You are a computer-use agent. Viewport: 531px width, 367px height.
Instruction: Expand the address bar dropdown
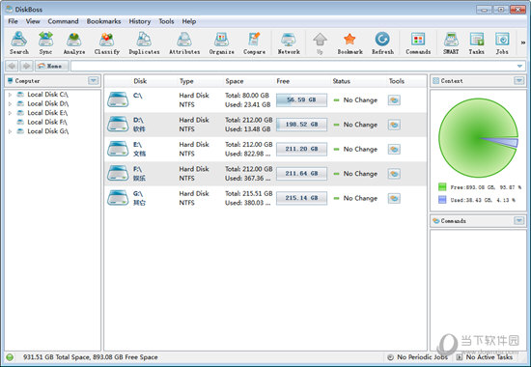pyautogui.click(x=519, y=66)
